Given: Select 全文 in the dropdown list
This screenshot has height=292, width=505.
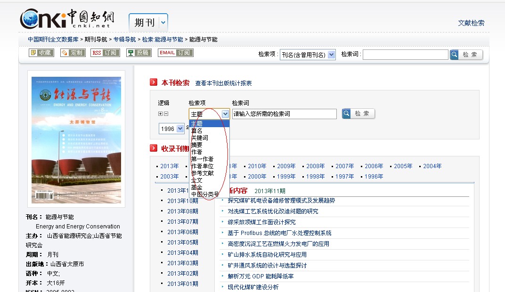Looking at the screenshot, I should pyautogui.click(x=209, y=180).
